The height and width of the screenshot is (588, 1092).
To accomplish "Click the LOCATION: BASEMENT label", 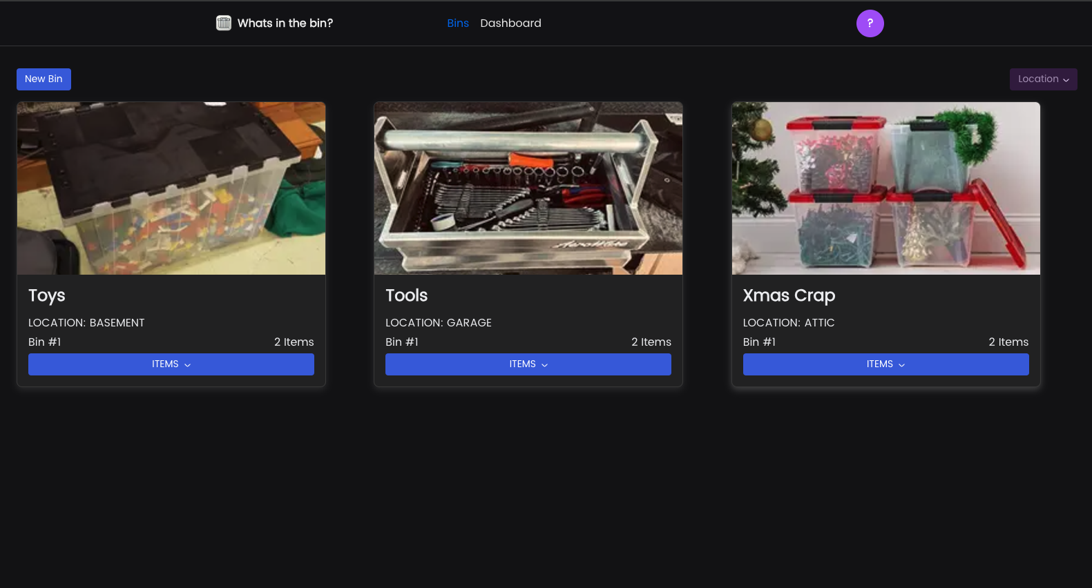I will [86, 323].
